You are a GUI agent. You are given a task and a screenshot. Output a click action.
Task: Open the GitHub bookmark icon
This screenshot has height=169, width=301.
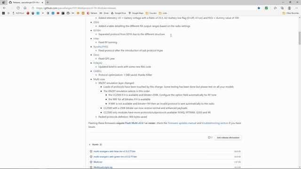(x=68, y=13)
